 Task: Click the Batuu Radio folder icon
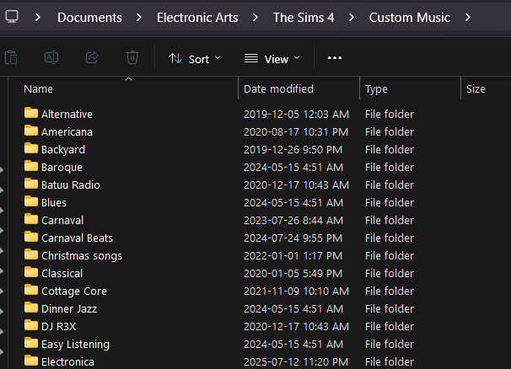(x=31, y=184)
